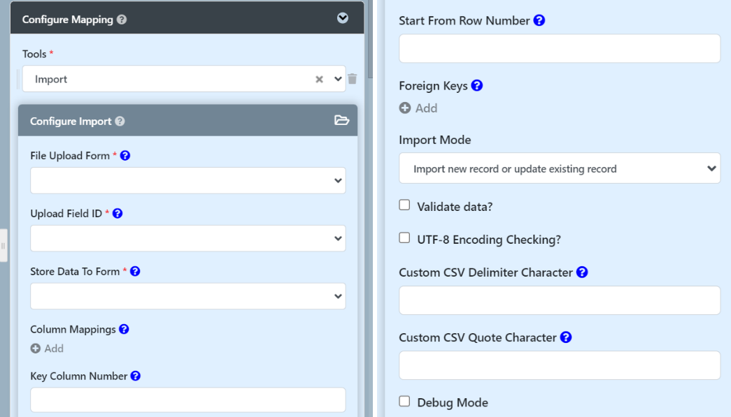Click help icon beside Custom CSV Delimiter Character
Image resolution: width=731 pixels, height=417 pixels.
581,272
